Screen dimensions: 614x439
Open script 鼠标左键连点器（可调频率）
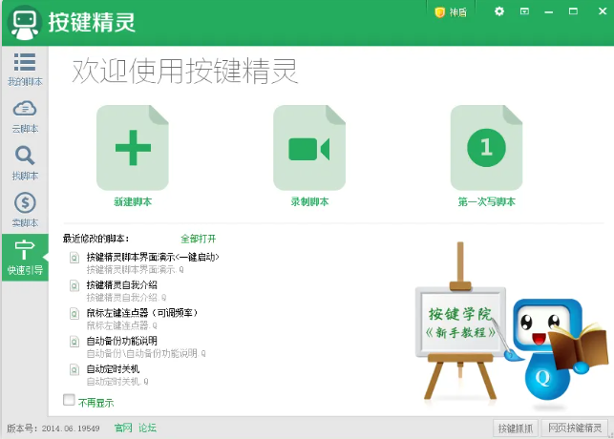(x=142, y=313)
